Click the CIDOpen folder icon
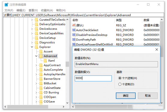167x112 pixels. 41,97
